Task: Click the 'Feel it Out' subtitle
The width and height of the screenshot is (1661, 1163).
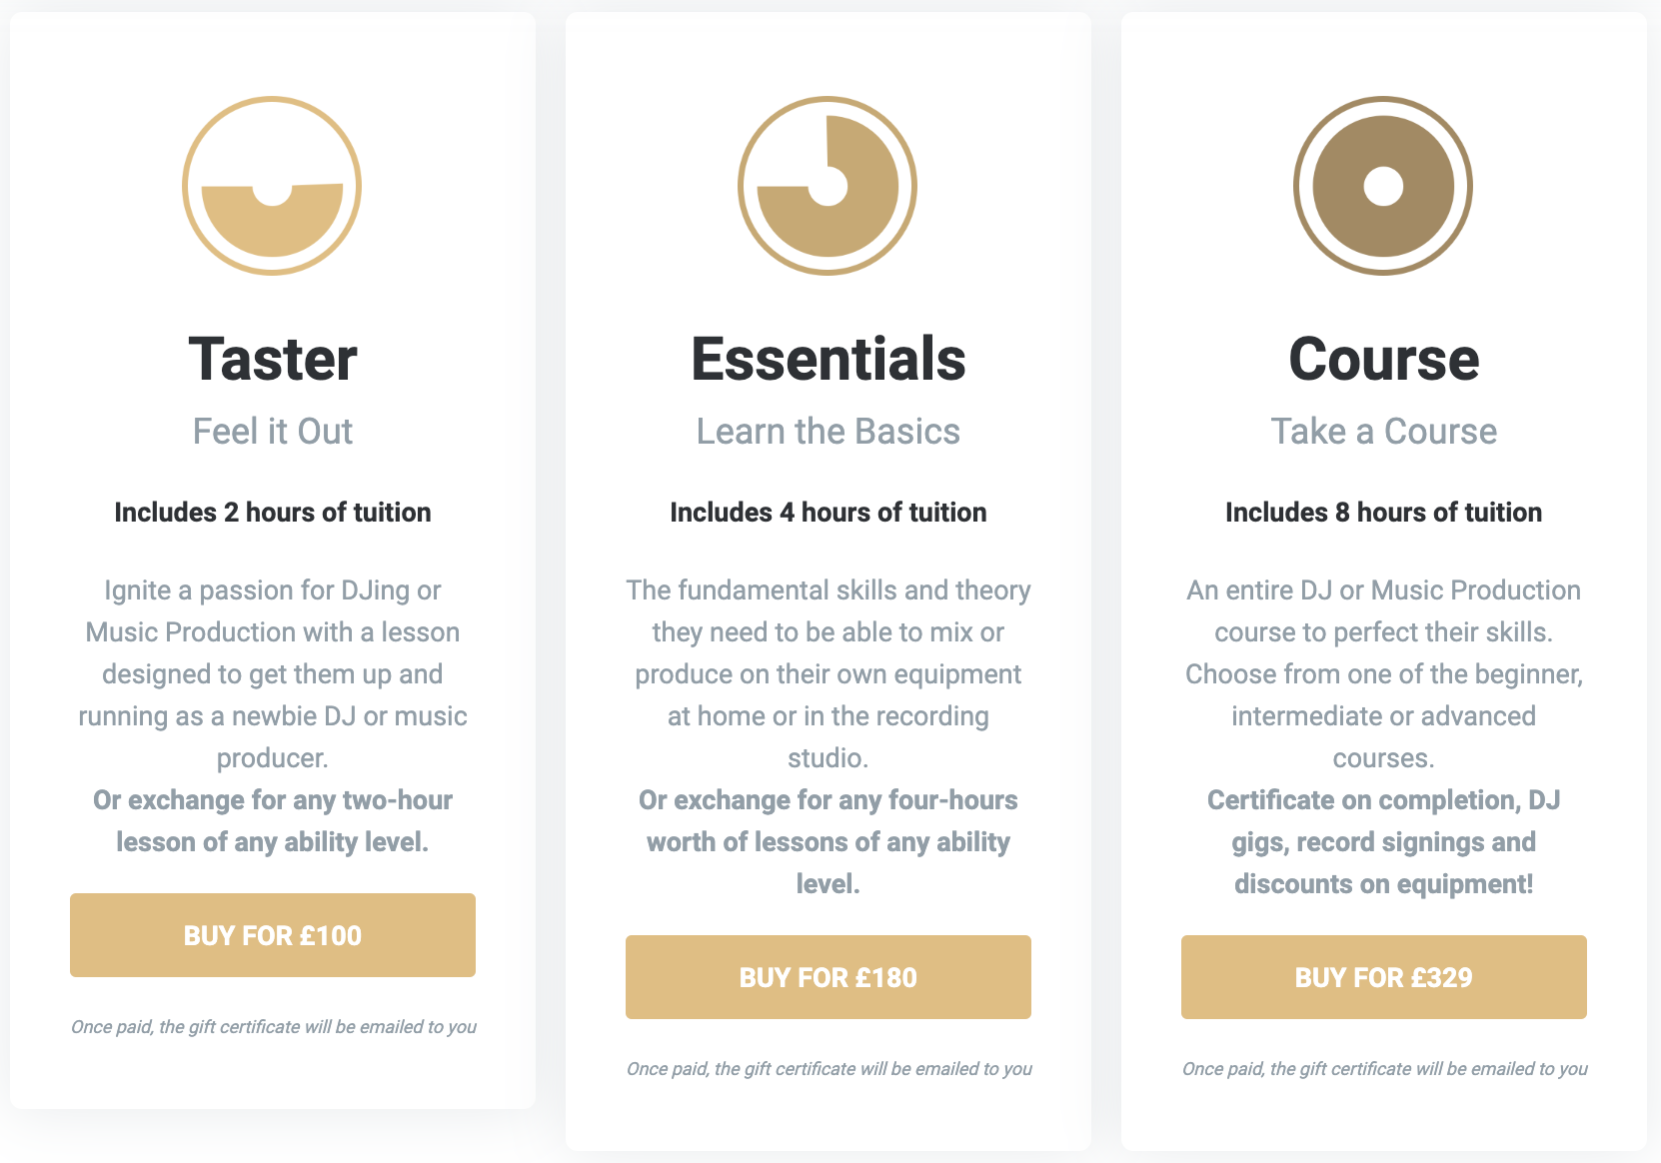Action: (273, 432)
